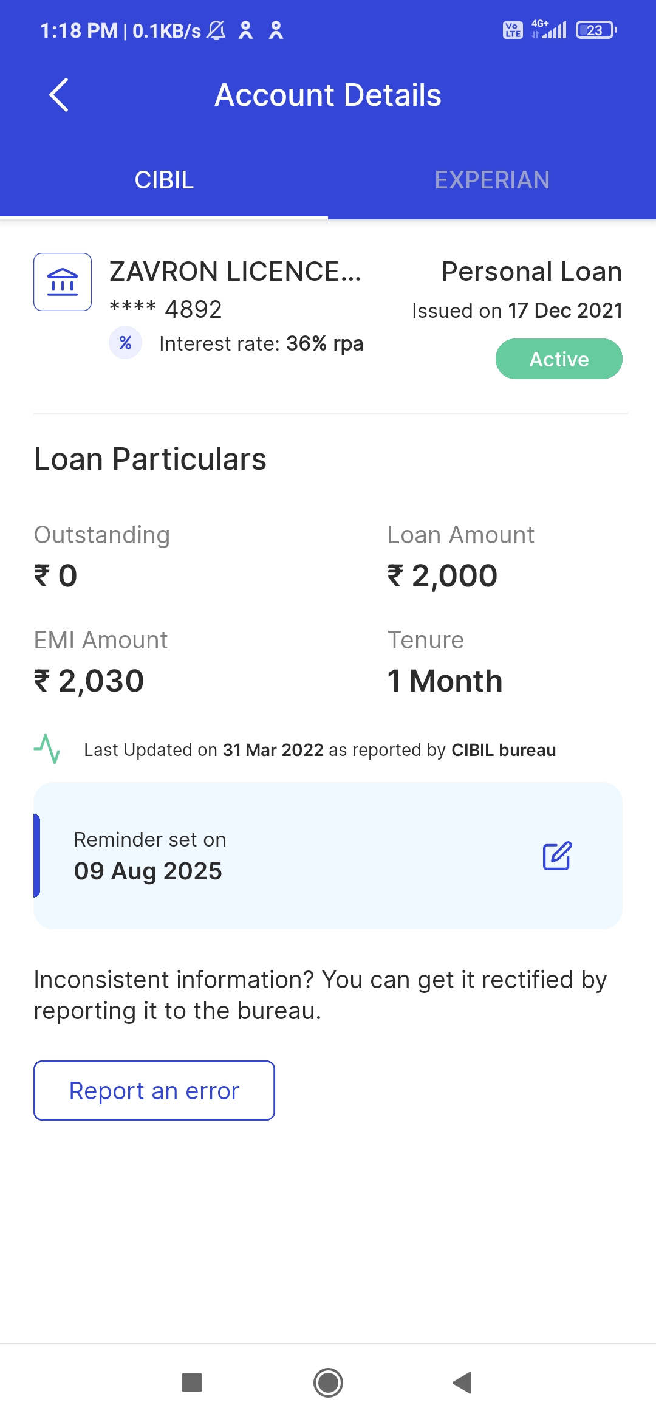Tap the Active status badge
The image size is (656, 1422).
coord(559,359)
